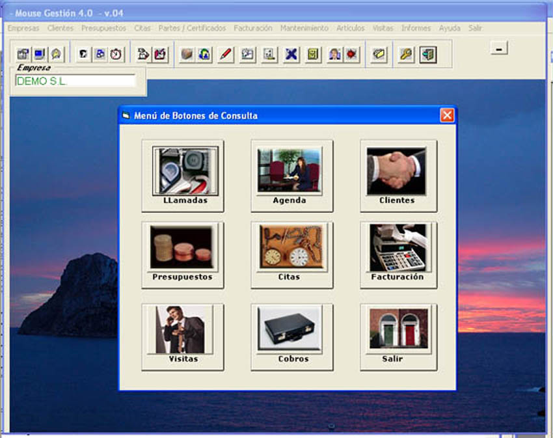Click the Salir doors button

pos(397,336)
